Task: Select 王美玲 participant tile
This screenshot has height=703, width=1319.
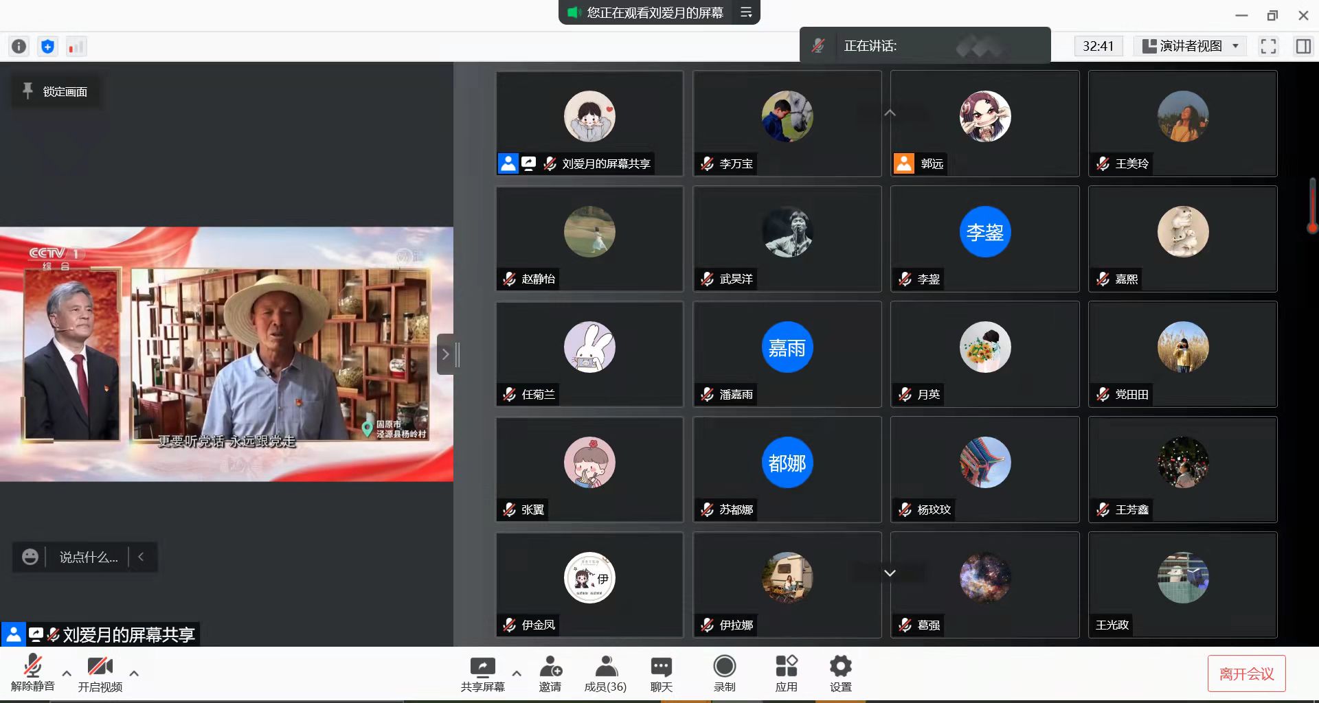Action: 1183,124
